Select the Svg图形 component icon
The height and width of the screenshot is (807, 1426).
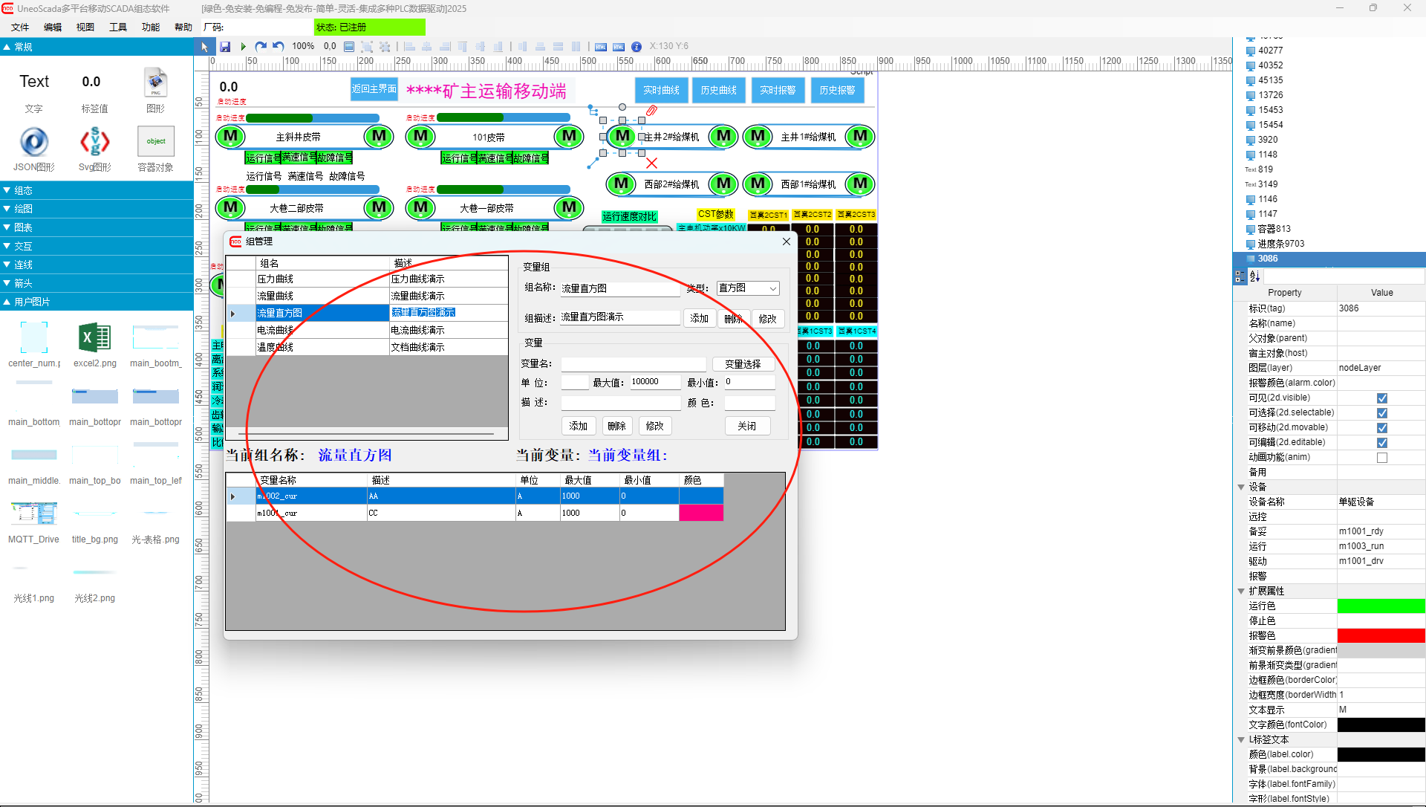pyautogui.click(x=94, y=141)
